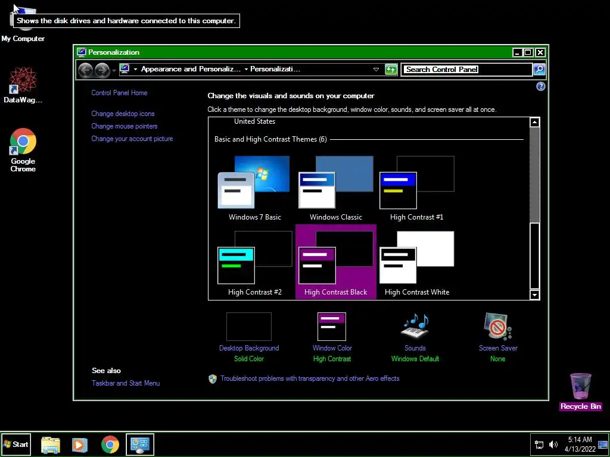The image size is (610, 457).
Task: Open the DataWag desktop shortcut
Action: (x=23, y=85)
